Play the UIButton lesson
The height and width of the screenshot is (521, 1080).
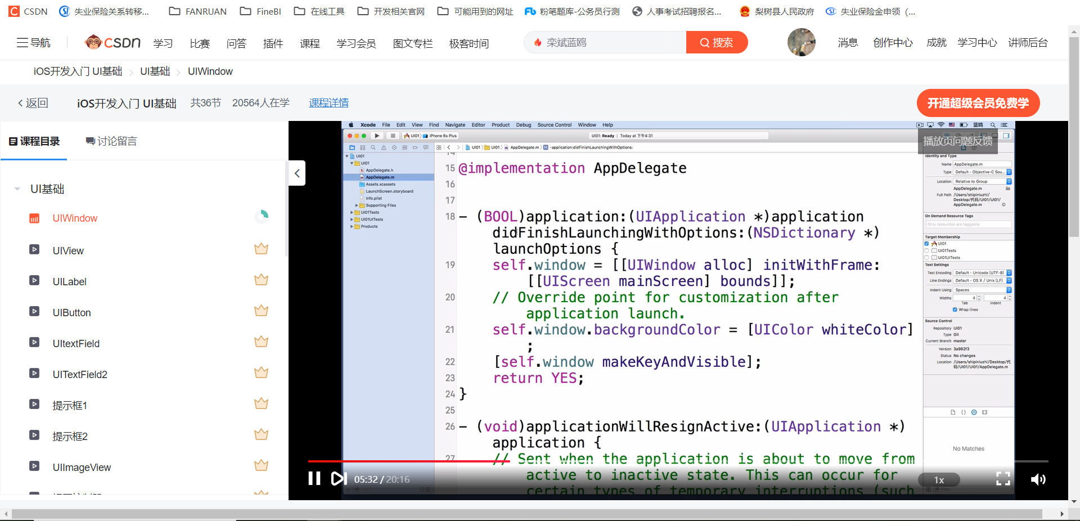71,313
